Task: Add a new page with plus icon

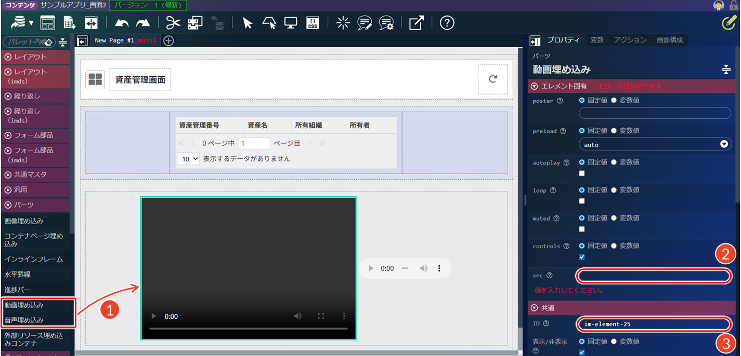Action: 168,40
